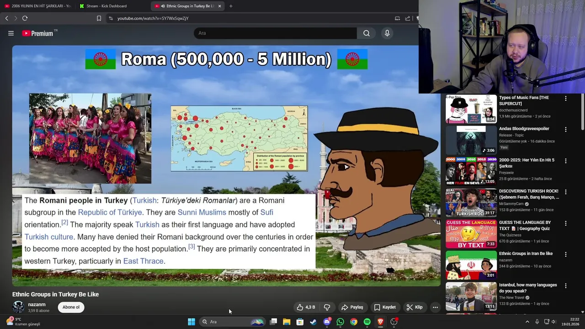This screenshot has width=585, height=329.
Task: Open Google Chrome from the taskbar
Action: tap(354, 322)
